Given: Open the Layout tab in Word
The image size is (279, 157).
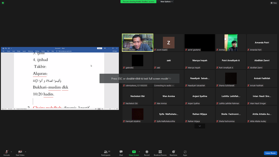Looking at the screenshot, I should [x=24, y=51].
